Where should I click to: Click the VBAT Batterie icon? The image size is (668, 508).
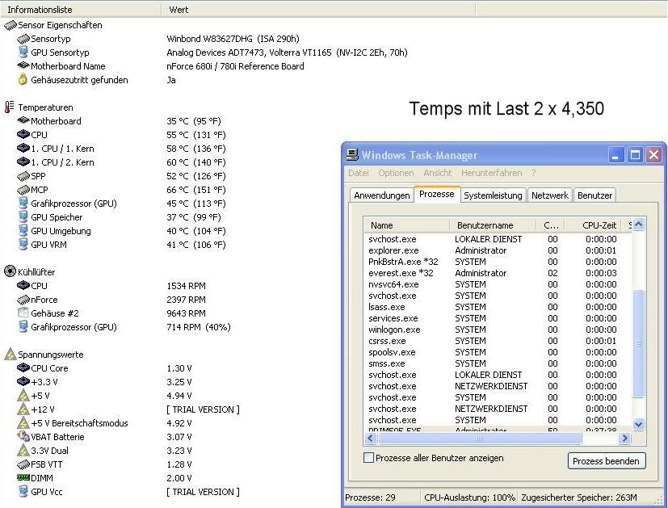[x=23, y=436]
